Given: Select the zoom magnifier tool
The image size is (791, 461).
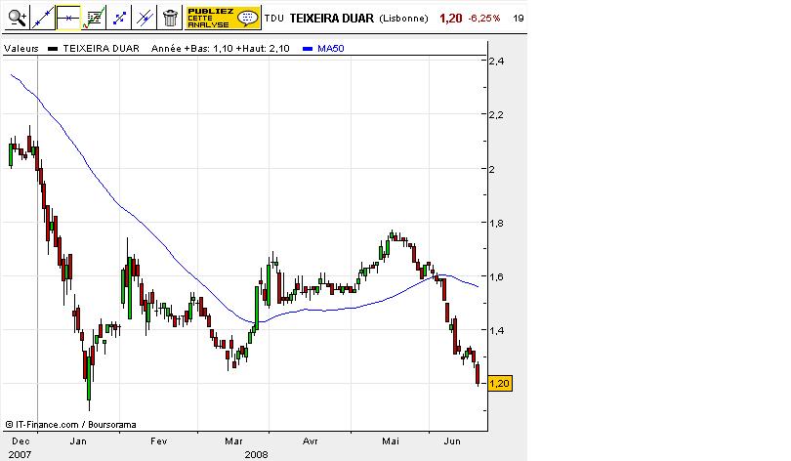Looking at the screenshot, I should [x=18, y=19].
